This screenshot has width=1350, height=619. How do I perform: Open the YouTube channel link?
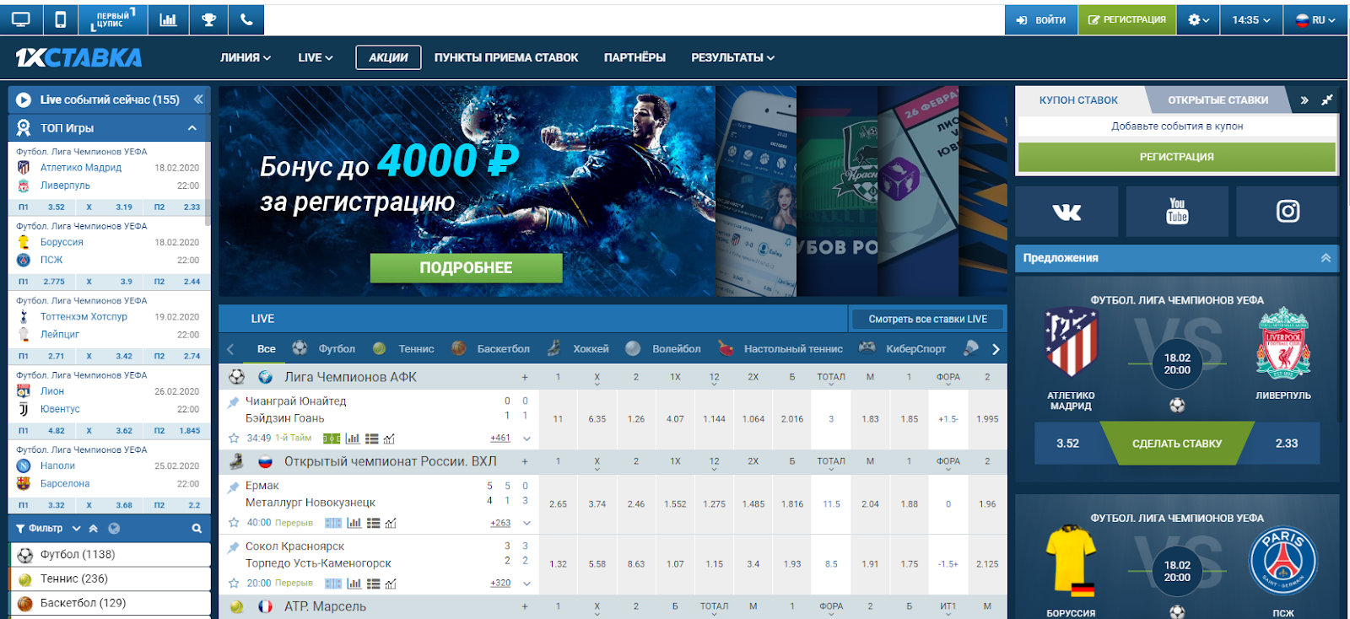pos(1177,212)
